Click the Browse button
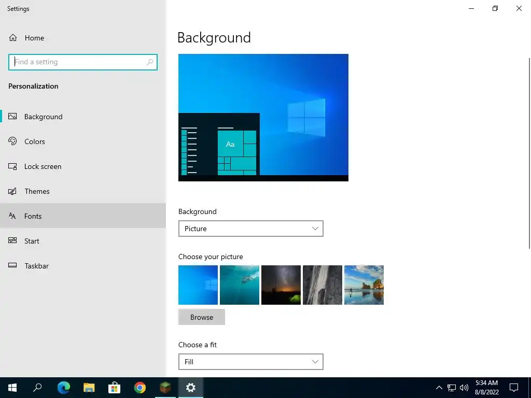The image size is (531, 398). point(202,317)
